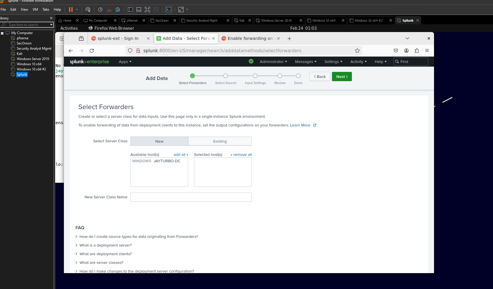Expand the 'What are server classes?' FAQ
The image size is (493, 289).
(x=101, y=262)
